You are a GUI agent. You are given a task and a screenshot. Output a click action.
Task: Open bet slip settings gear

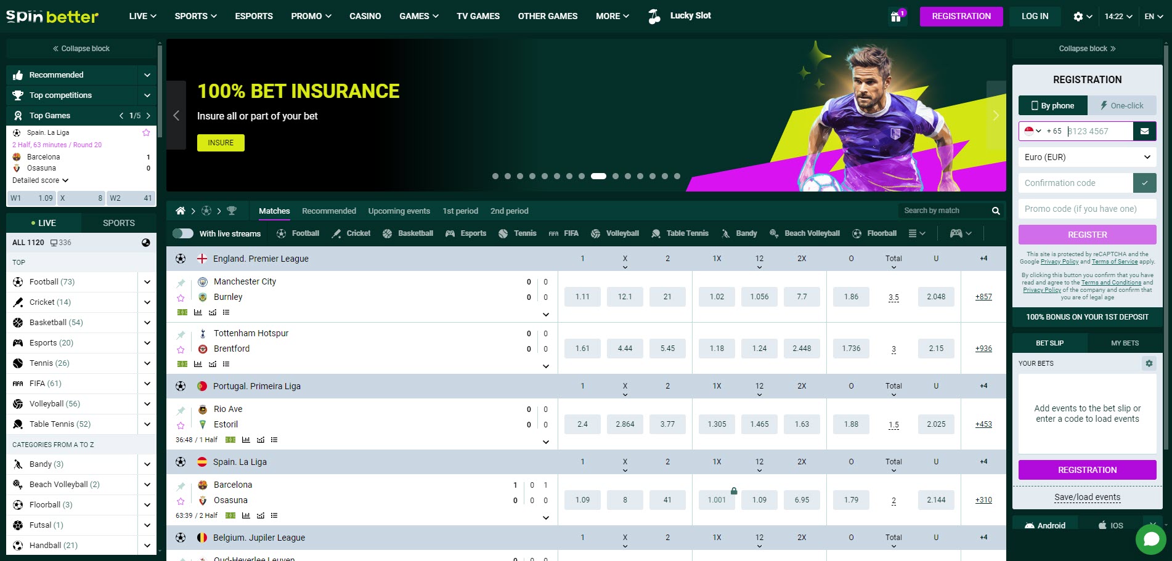click(1149, 363)
